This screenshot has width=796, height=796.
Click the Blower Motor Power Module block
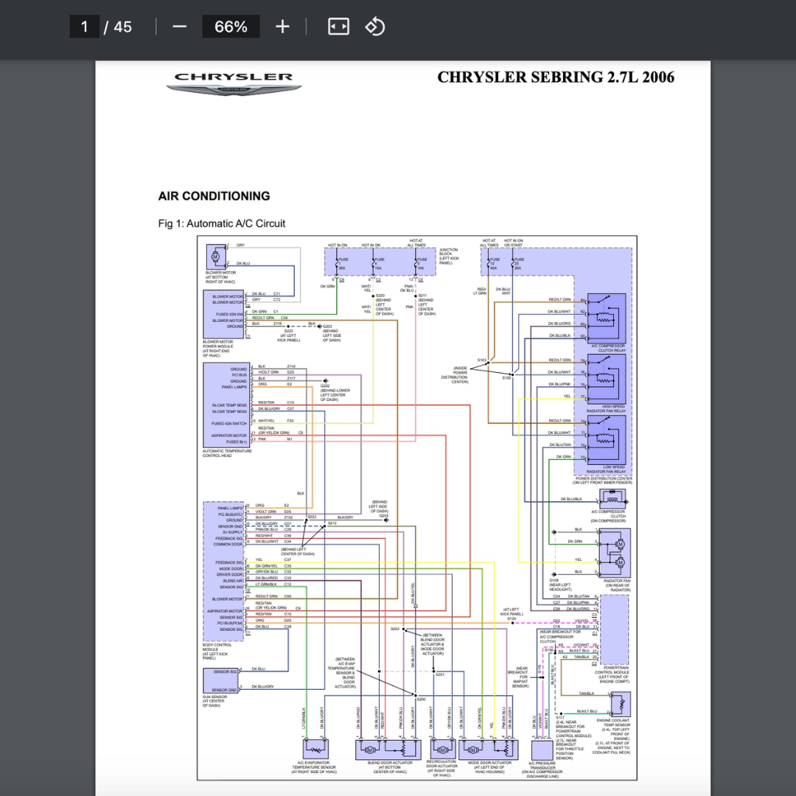click(x=223, y=314)
